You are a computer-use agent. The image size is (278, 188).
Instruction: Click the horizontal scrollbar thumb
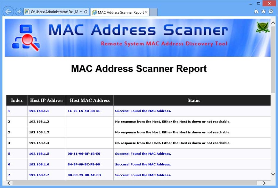click(x=134, y=183)
